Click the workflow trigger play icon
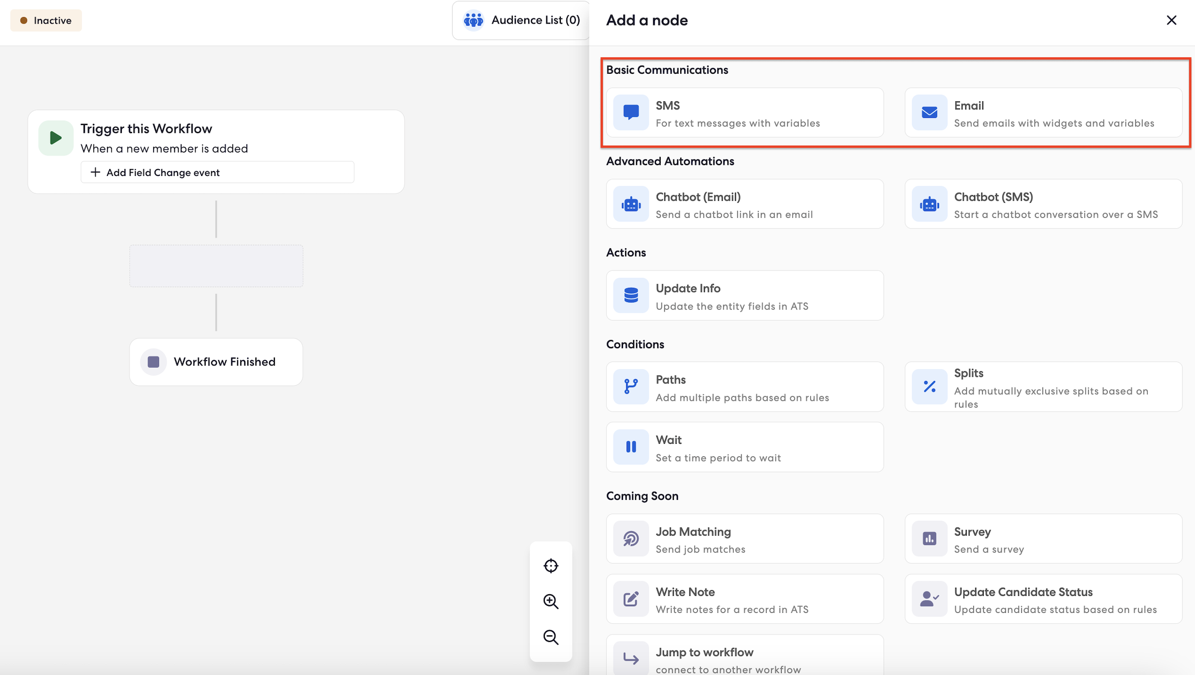Screen dimensions: 1195x675 56,137
